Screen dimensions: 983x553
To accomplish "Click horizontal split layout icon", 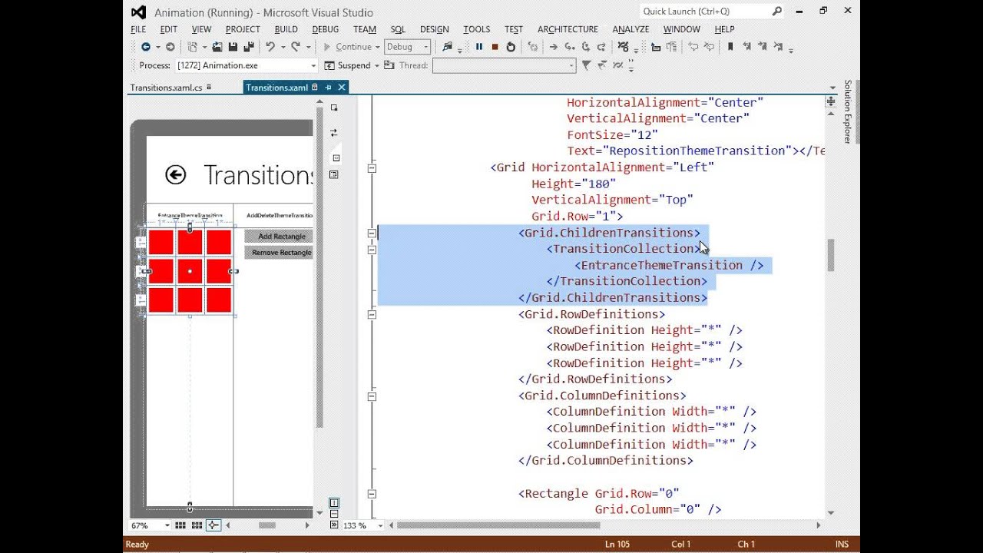I will pyautogui.click(x=334, y=514).
